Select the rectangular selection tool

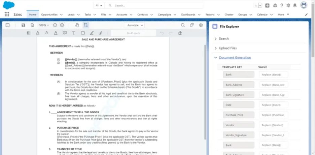86,25
